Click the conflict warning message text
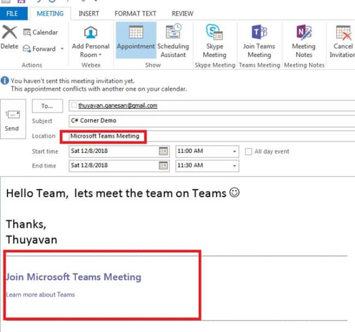 99,89
